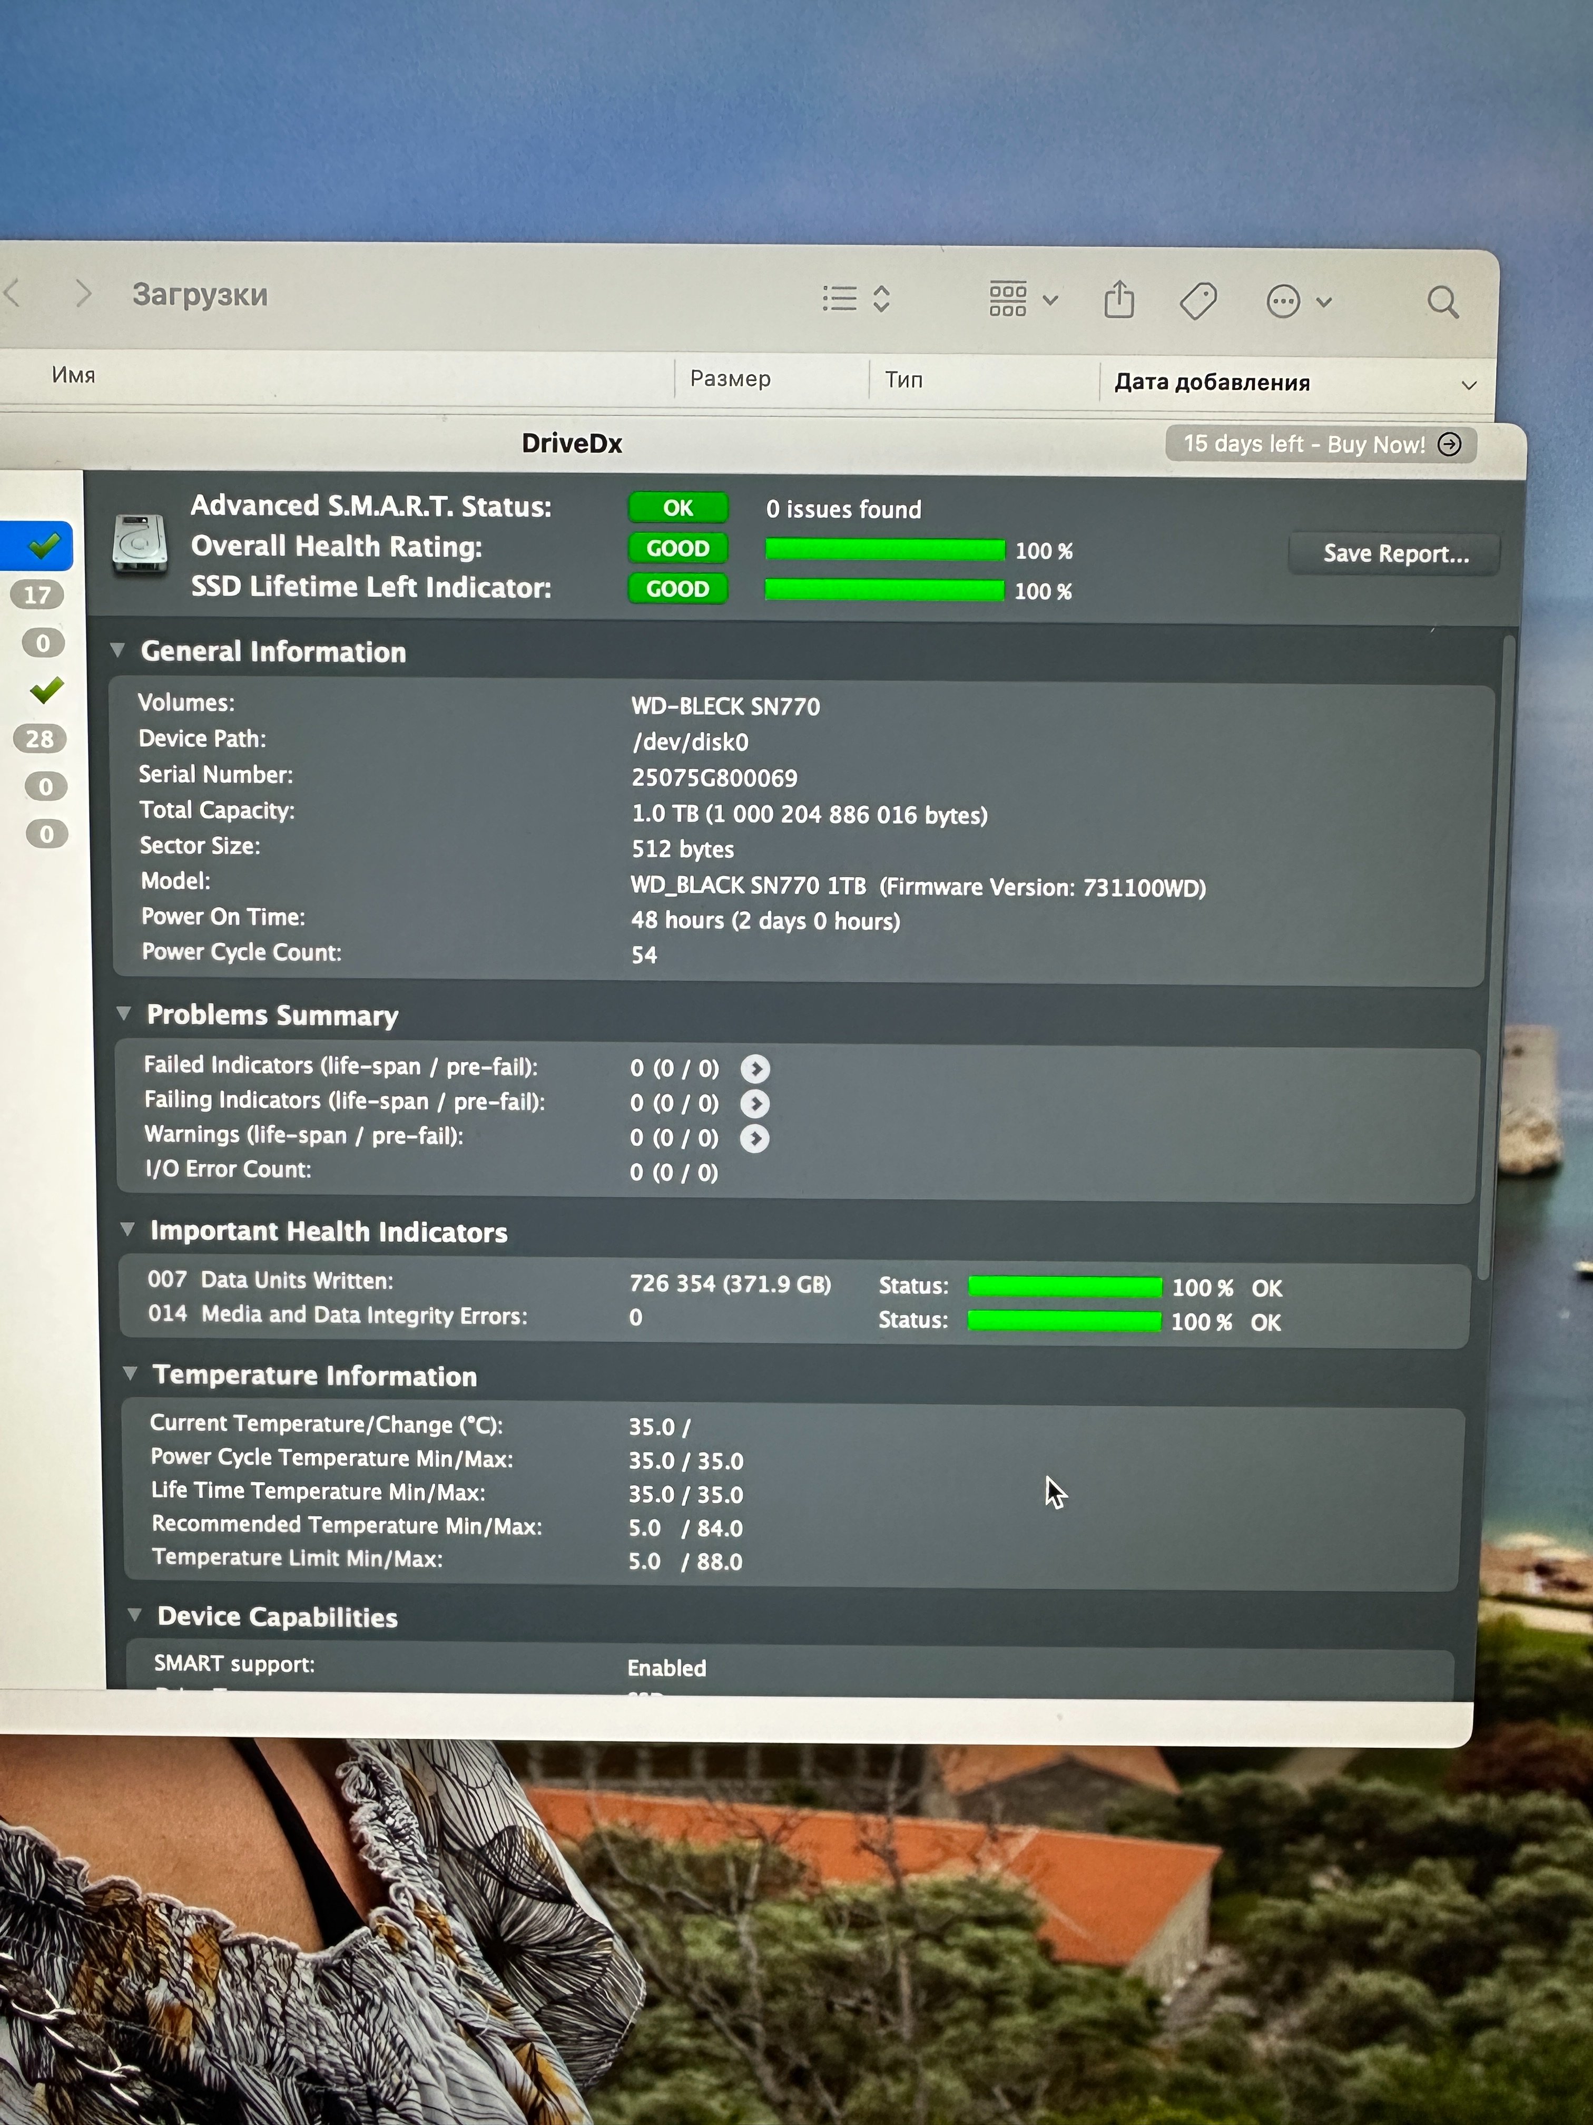Viewport: 1593px width, 2125px height.
Task: Sort Finder by Размер column
Action: [730, 378]
